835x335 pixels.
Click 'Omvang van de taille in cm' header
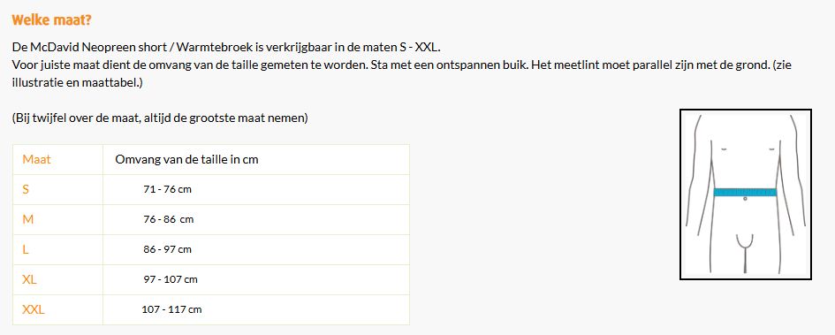(x=187, y=159)
